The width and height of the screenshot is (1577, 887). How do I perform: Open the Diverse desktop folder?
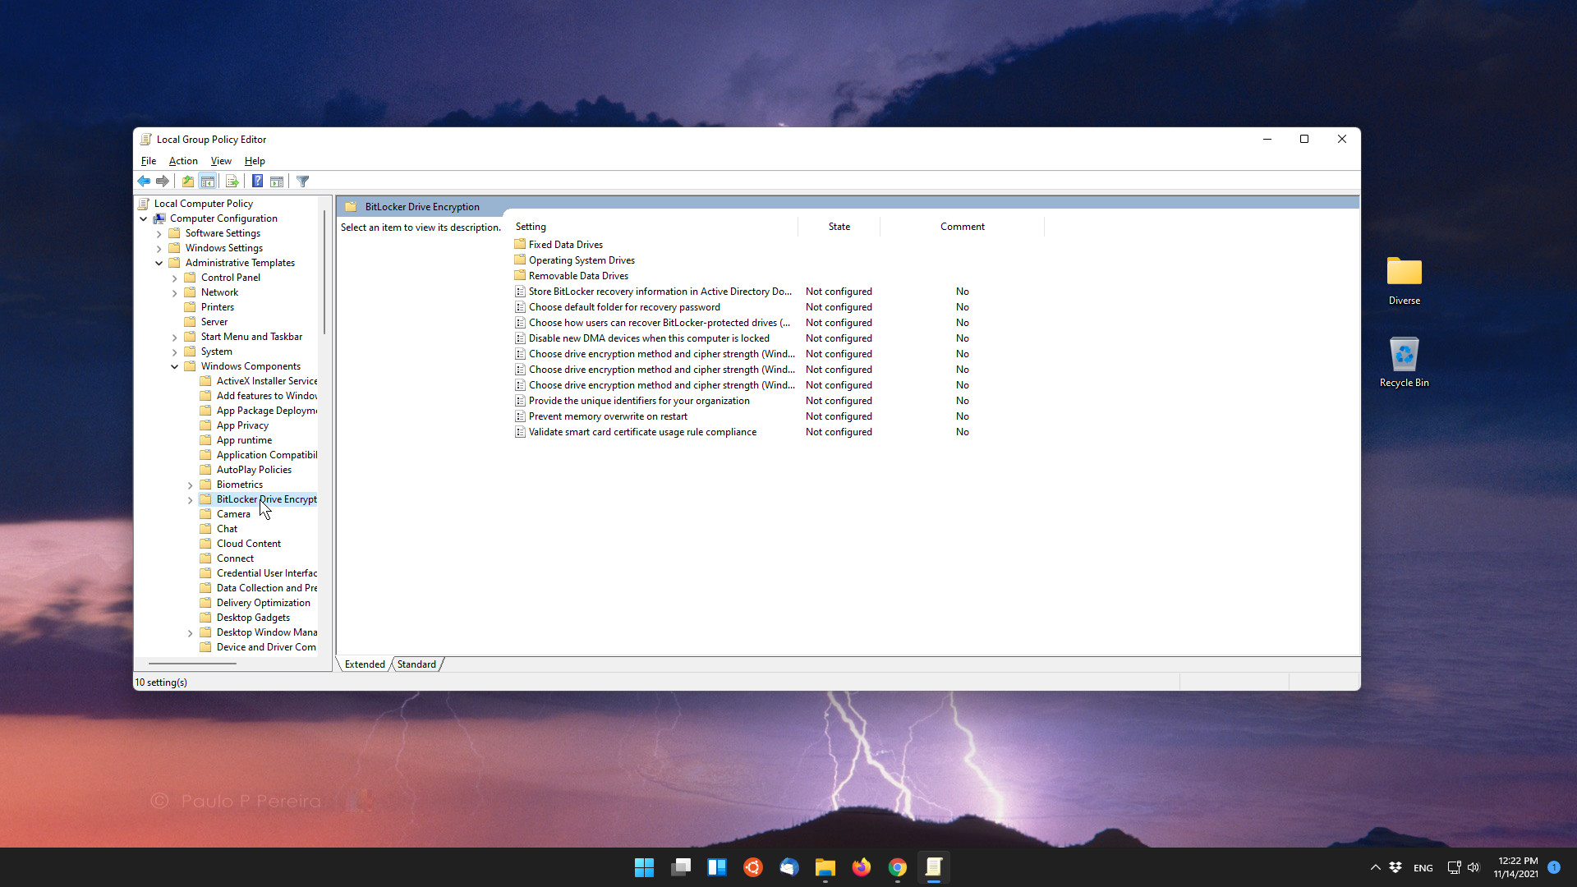tap(1404, 281)
